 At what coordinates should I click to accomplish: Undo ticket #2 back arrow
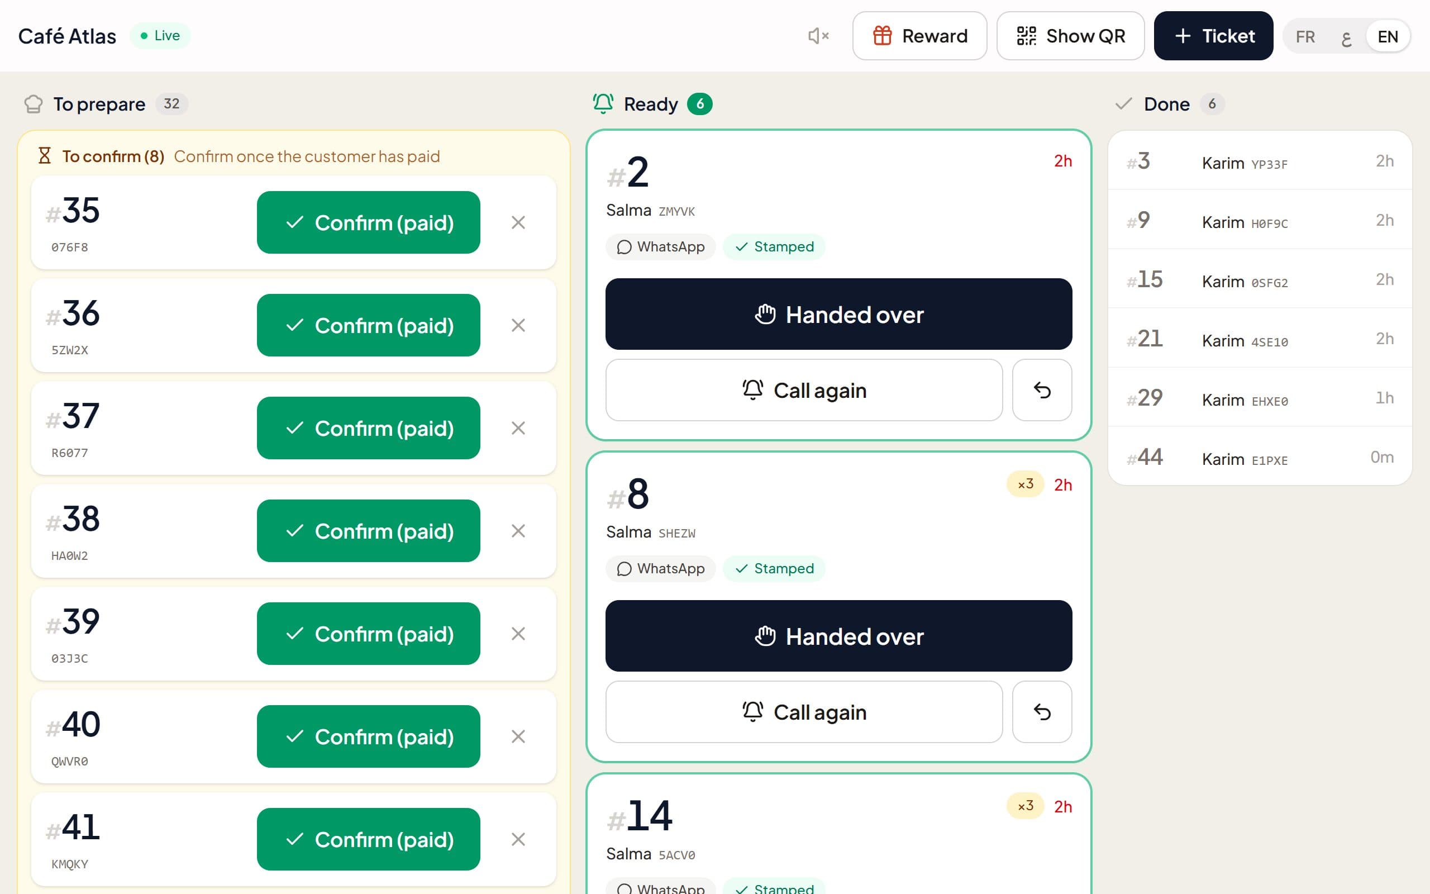(x=1042, y=390)
